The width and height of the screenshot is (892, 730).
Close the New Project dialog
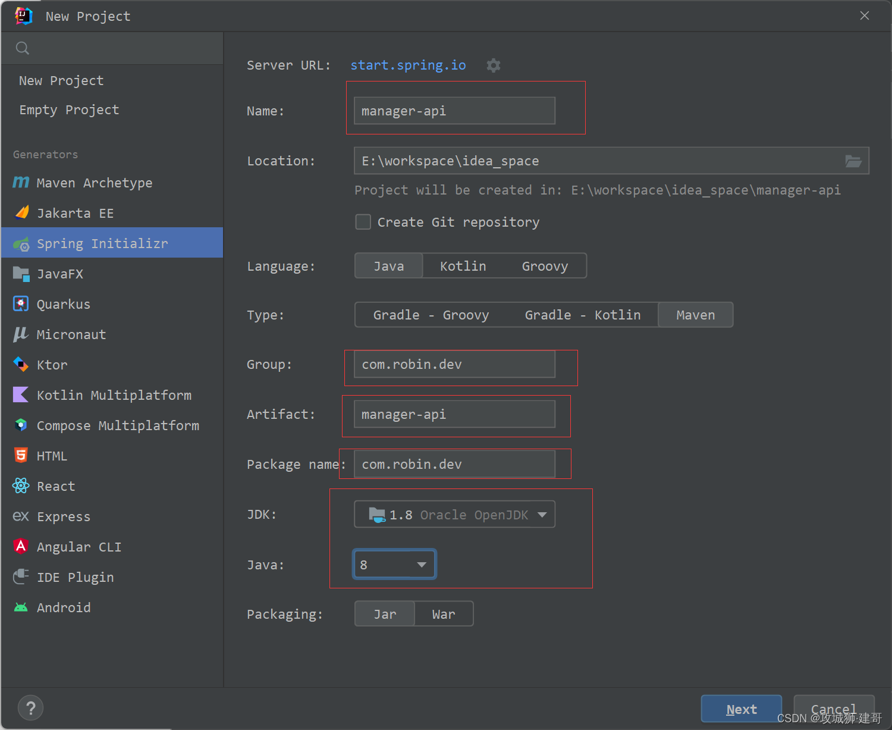coord(865,16)
